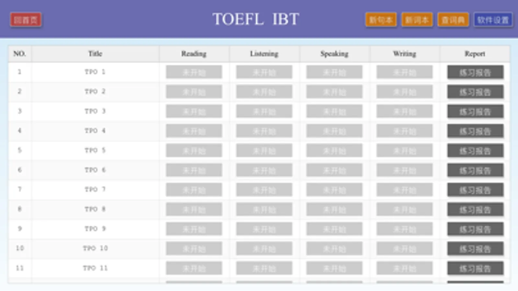Screen dimensions: 518x291
Task: Start TPO 9 Listening section
Action: pos(264,229)
